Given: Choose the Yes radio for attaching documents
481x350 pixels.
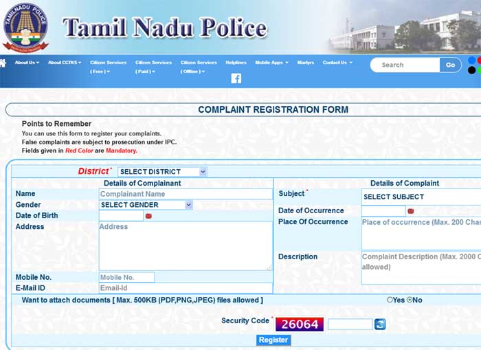Looking at the screenshot, I should pyautogui.click(x=390, y=300).
